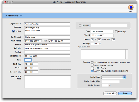Click the E-mail field
This screenshot has height=102, width=139.
pyautogui.click(x=47, y=45)
